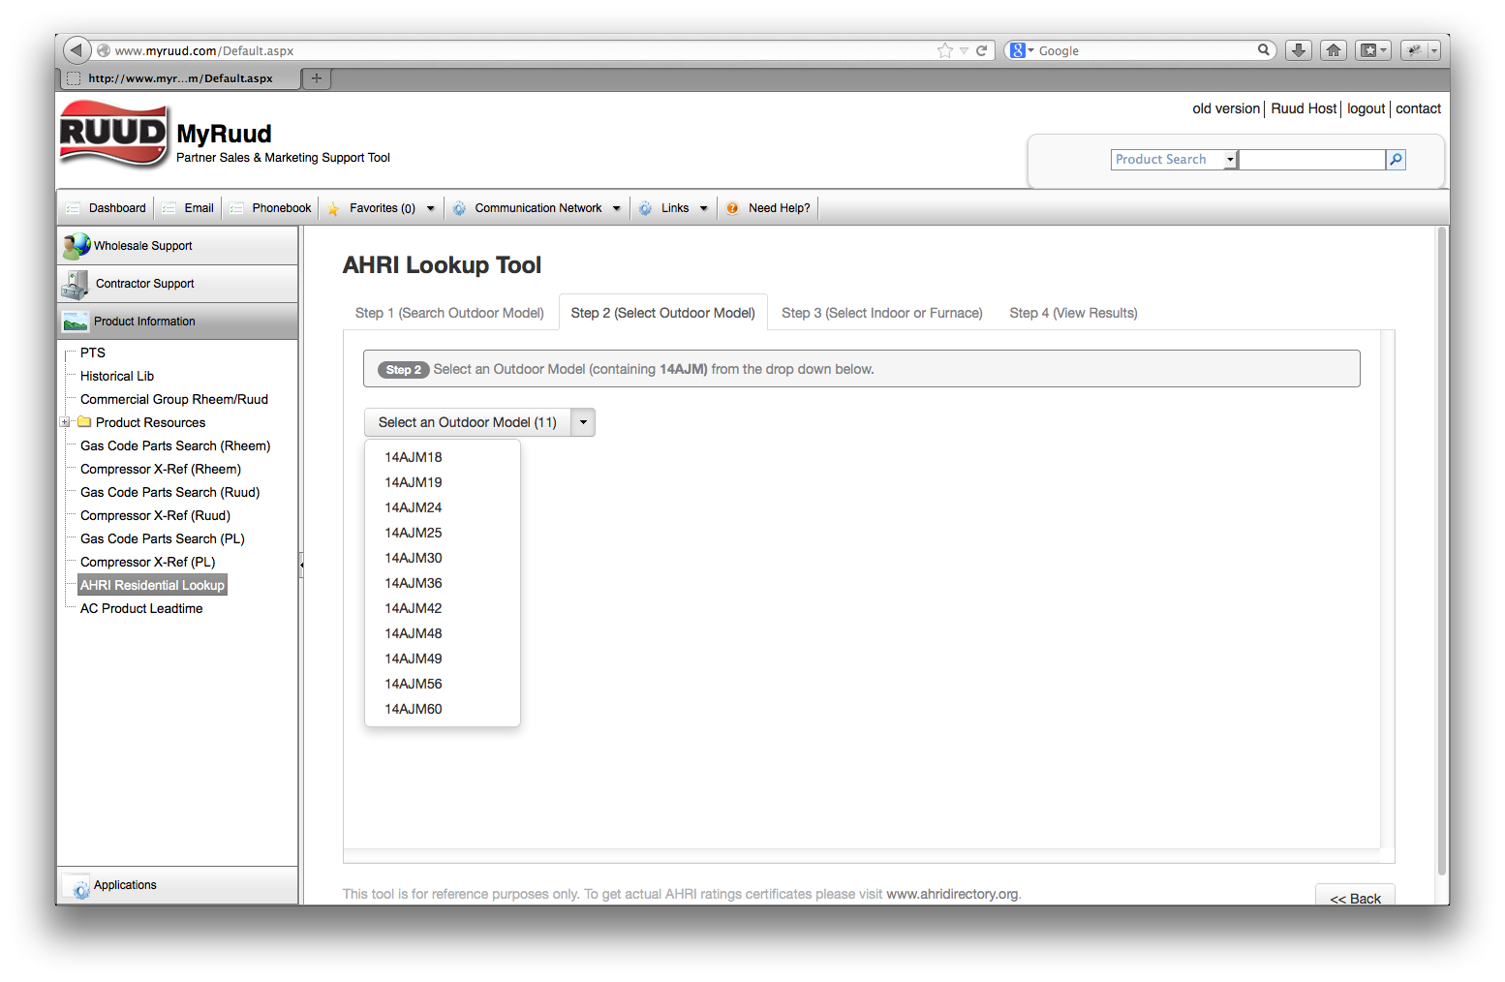Click the Favorites star icon
This screenshot has height=982, width=1505.
tap(333, 207)
